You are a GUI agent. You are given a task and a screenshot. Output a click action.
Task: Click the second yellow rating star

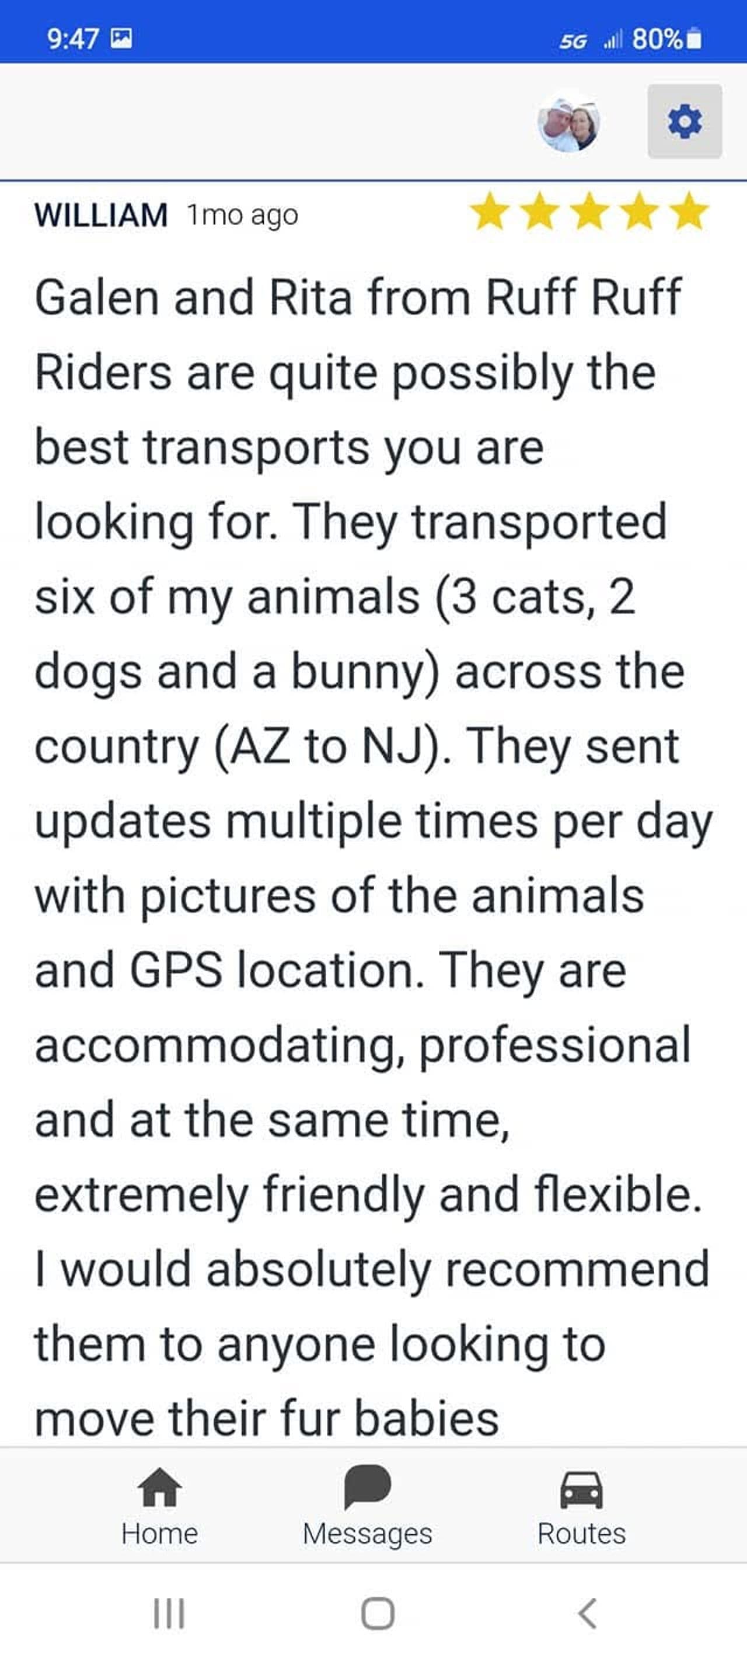539,211
